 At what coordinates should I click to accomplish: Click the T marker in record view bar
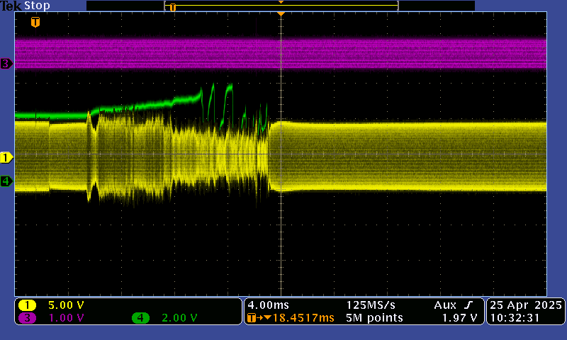click(172, 7)
